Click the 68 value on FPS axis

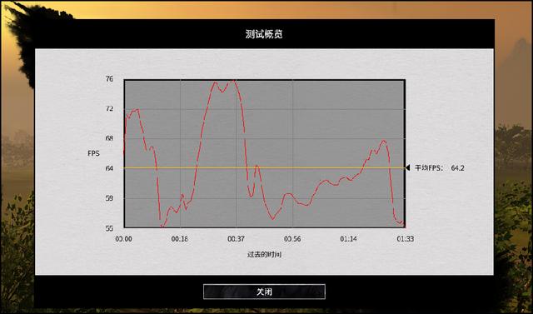pos(109,138)
